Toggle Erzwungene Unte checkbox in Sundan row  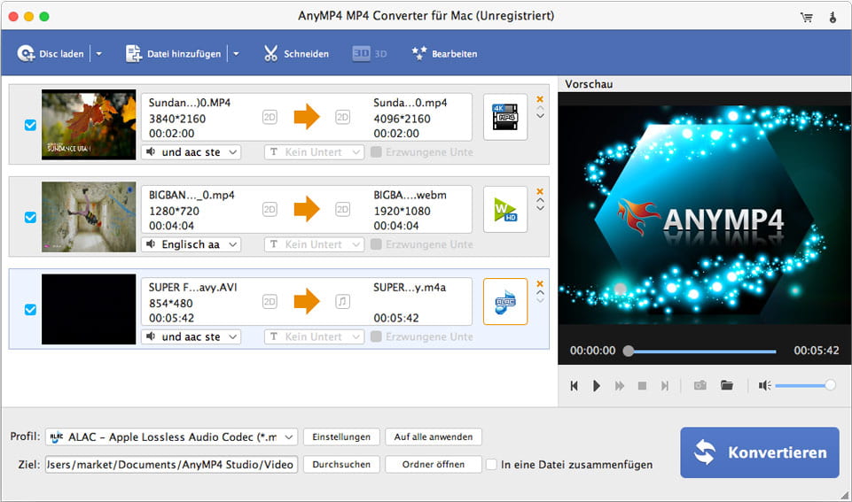click(x=376, y=152)
